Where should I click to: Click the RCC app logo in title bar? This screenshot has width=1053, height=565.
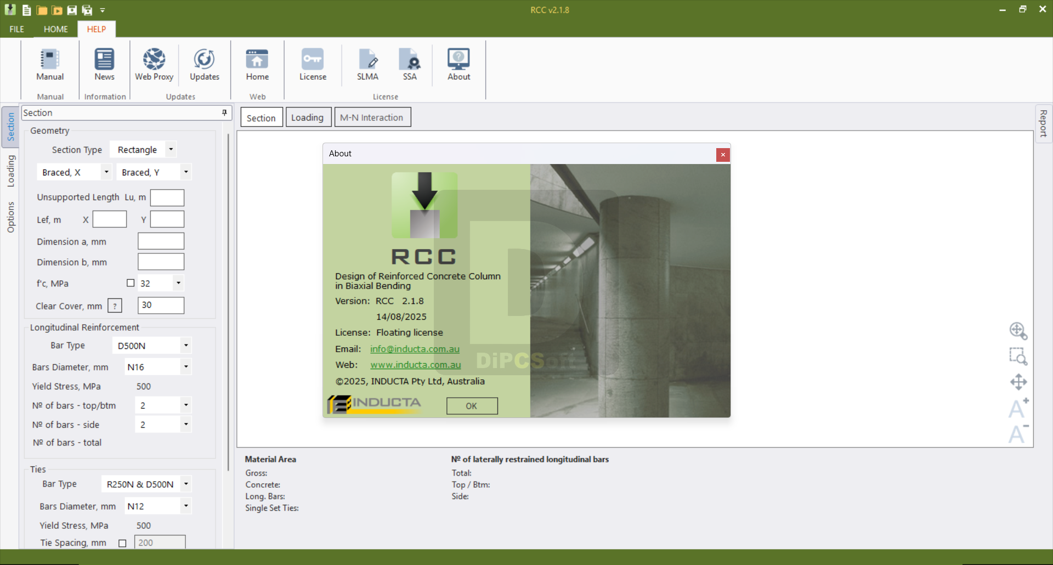[10, 9]
